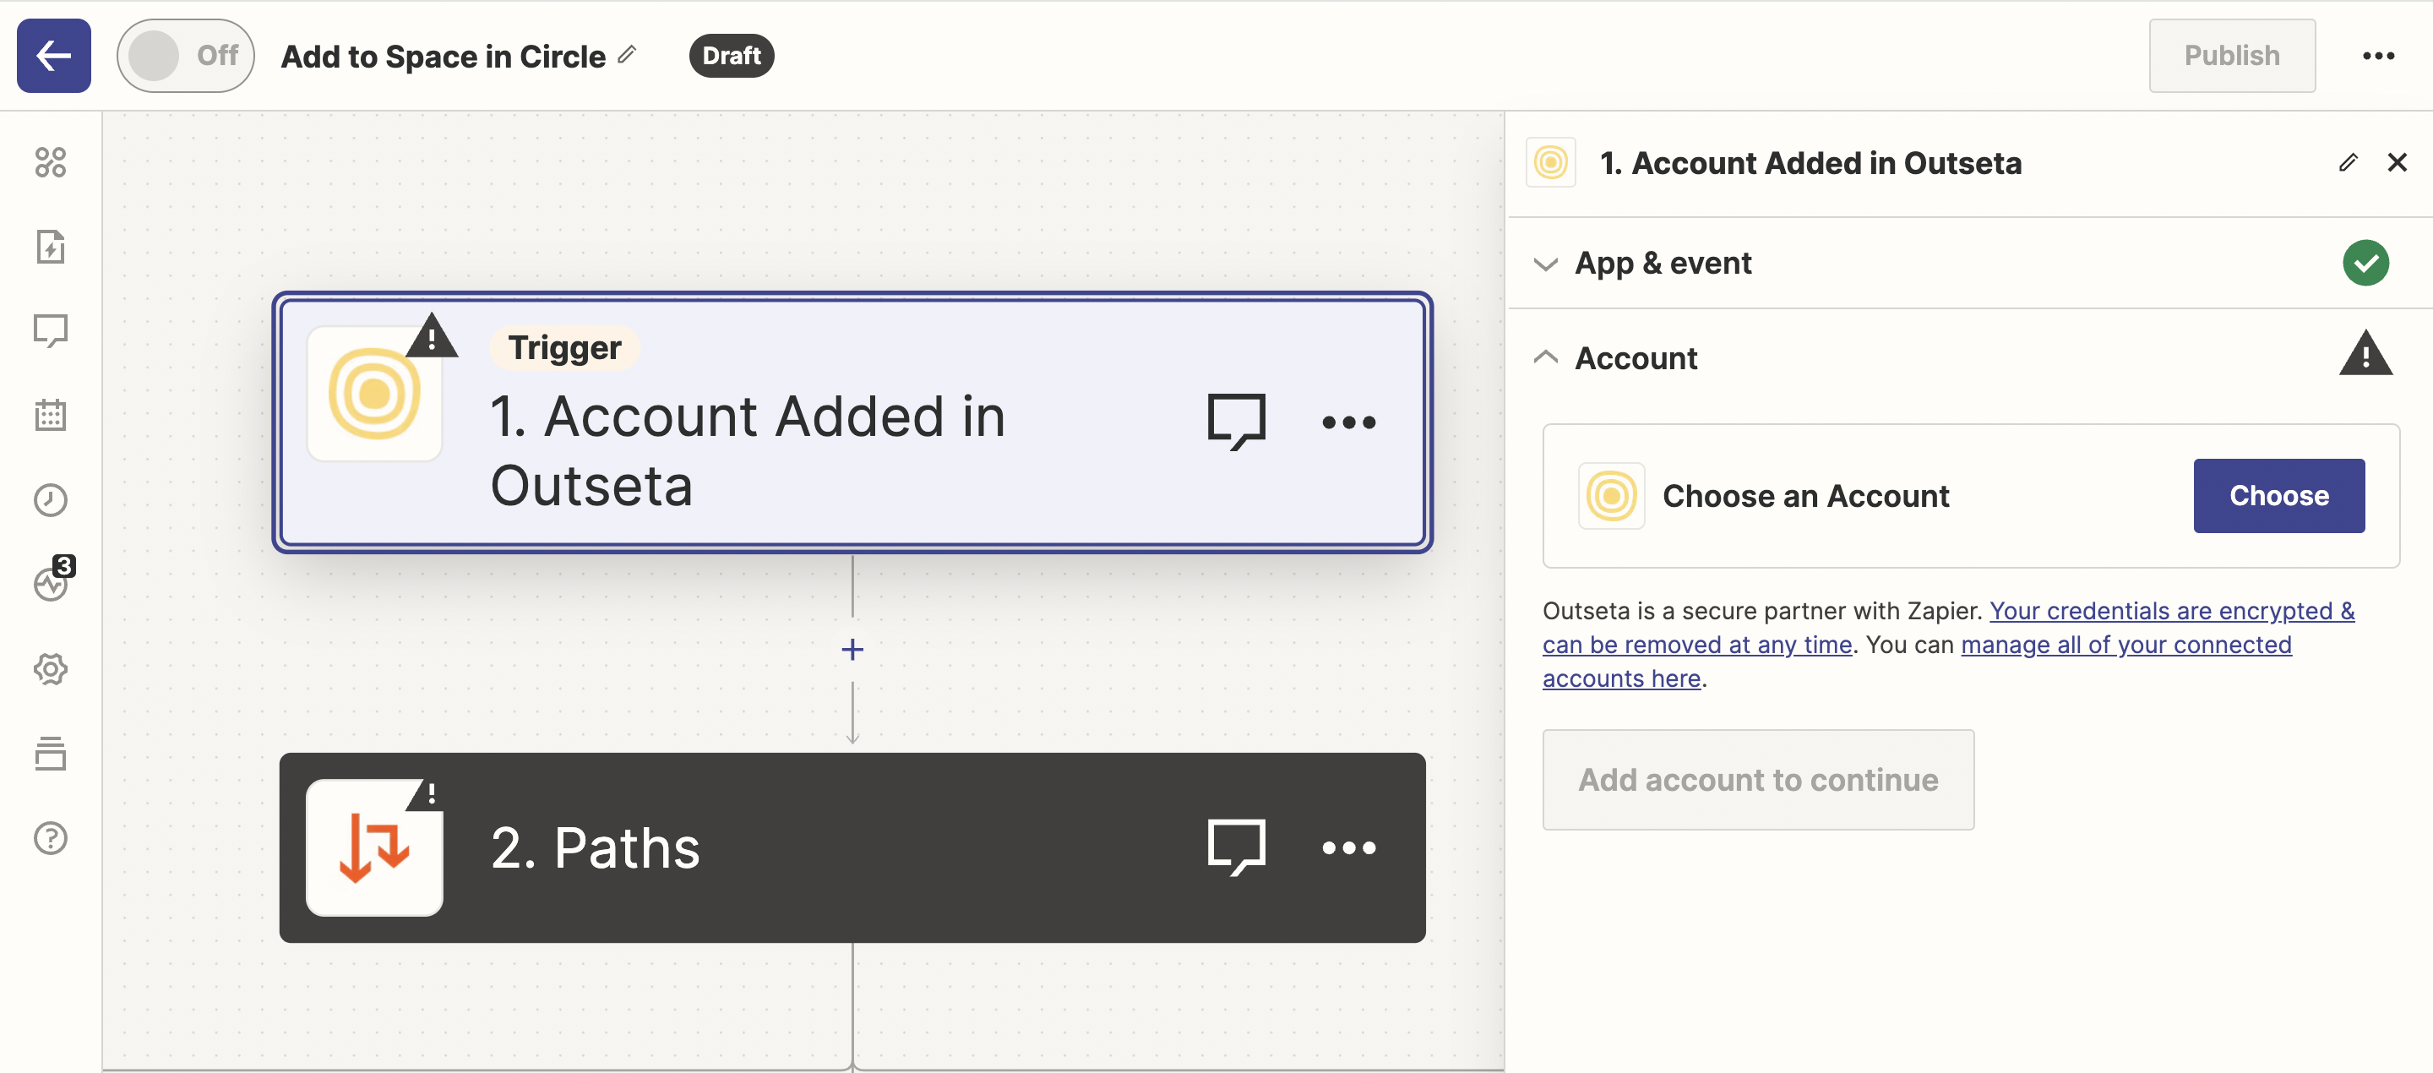Open the calendar sidebar icon
This screenshot has width=2433, height=1073.
(51, 415)
